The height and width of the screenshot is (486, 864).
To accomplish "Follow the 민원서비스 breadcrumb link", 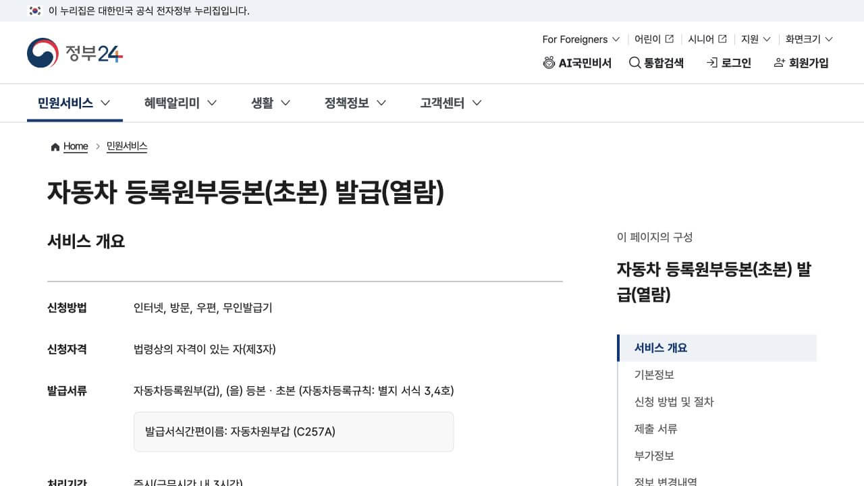I will coord(127,146).
